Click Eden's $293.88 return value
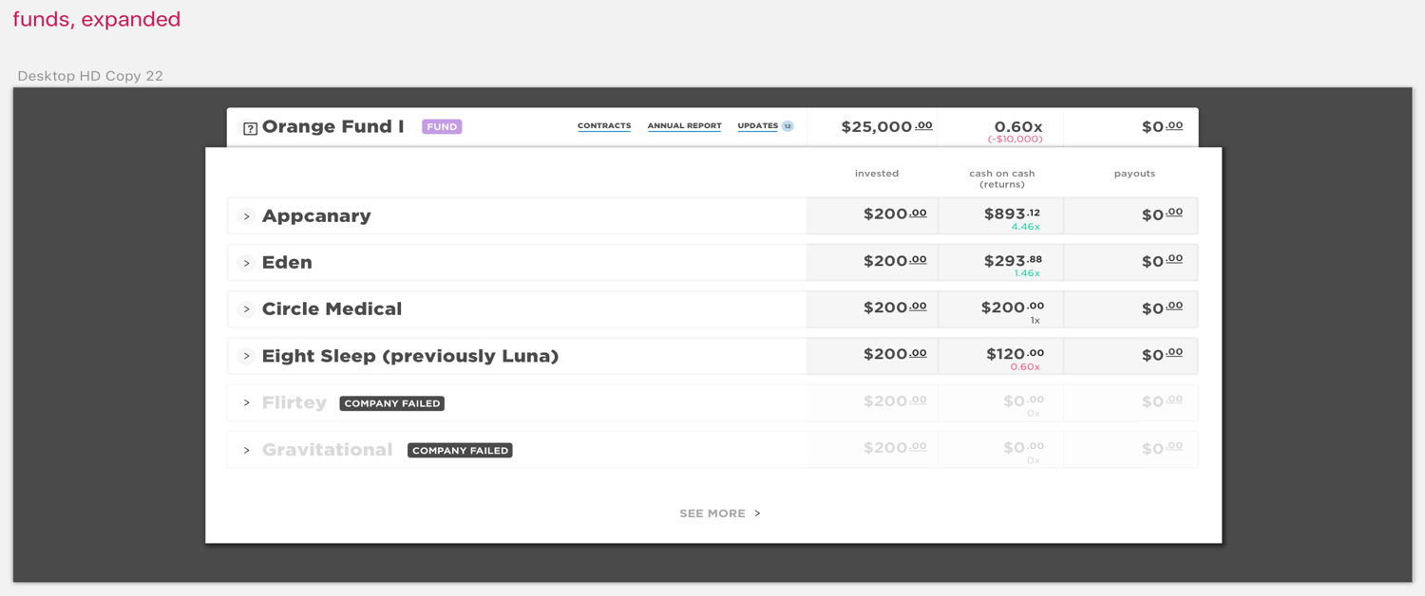This screenshot has height=596, width=1425. [x=1013, y=260]
